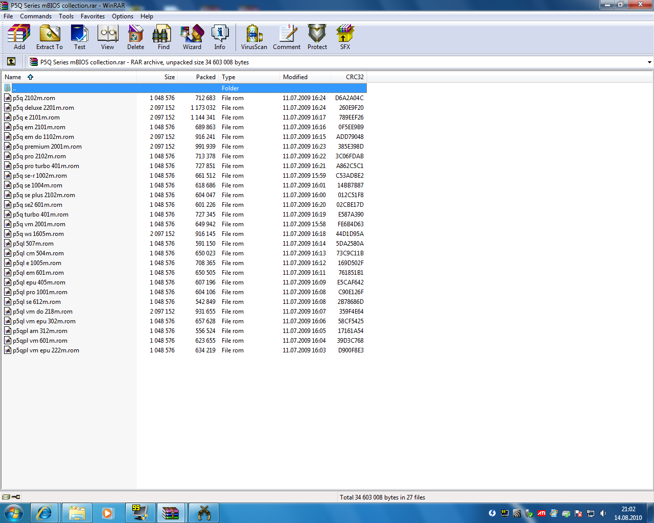Select file p5q em do 1102m.rom
654x523 pixels.
pyautogui.click(x=184, y=137)
